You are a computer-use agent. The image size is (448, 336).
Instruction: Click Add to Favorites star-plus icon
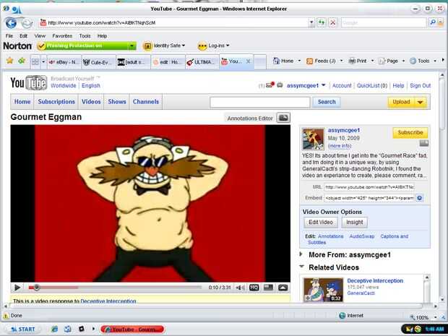coord(22,61)
